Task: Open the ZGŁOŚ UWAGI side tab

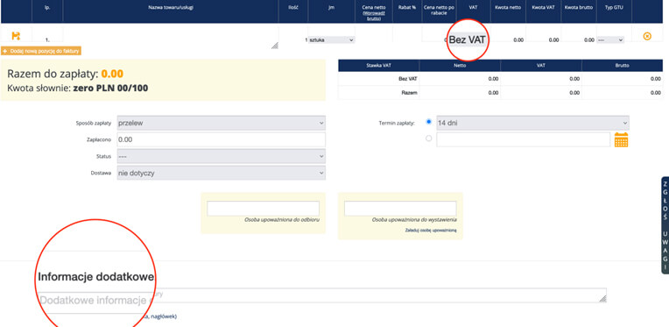Action: pos(665,225)
